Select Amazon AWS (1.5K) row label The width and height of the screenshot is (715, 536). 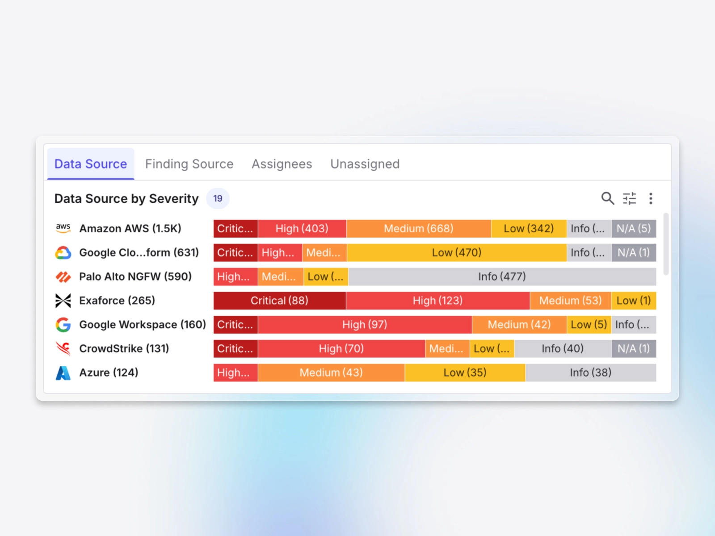[x=130, y=228]
